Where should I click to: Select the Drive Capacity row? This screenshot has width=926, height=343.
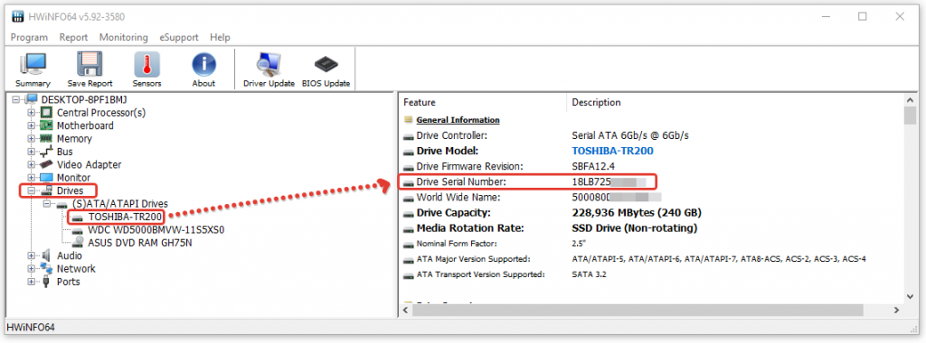tap(651, 212)
